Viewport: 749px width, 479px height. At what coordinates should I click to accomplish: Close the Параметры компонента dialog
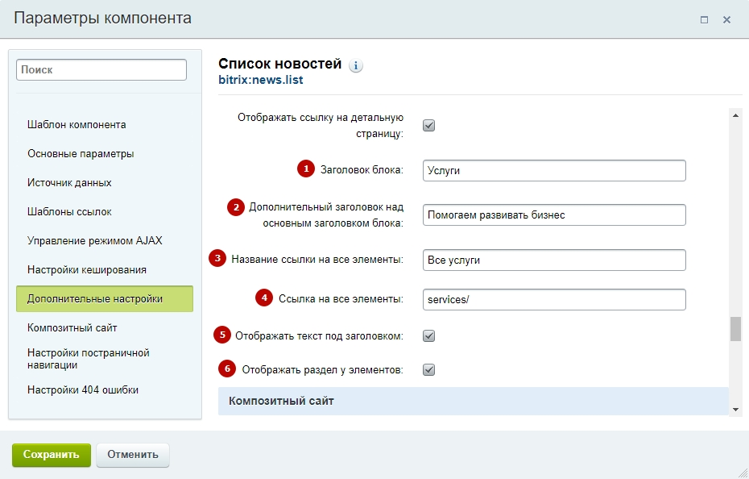click(x=726, y=19)
